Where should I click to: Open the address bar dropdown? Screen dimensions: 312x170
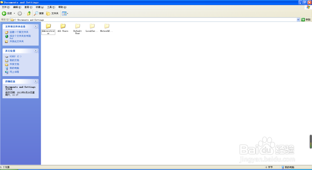pyautogui.click(x=298, y=20)
